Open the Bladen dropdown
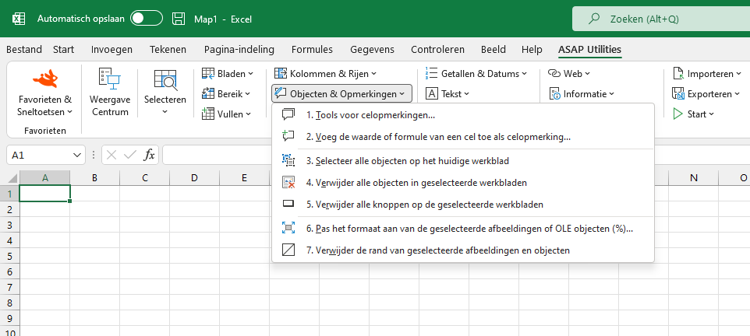This screenshot has width=750, height=336. click(x=228, y=73)
